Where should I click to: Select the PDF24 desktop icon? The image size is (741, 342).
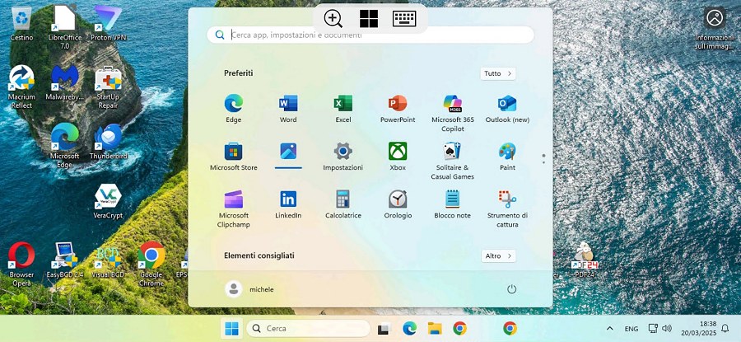coord(585,260)
